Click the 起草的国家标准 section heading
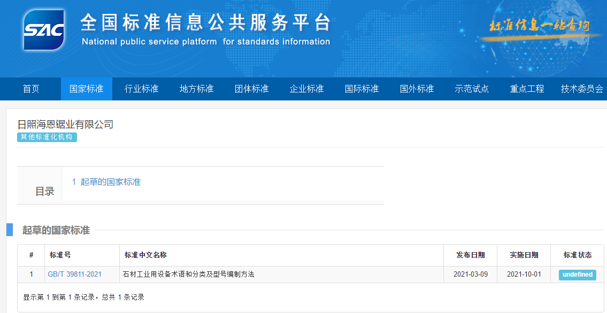 coord(56,230)
